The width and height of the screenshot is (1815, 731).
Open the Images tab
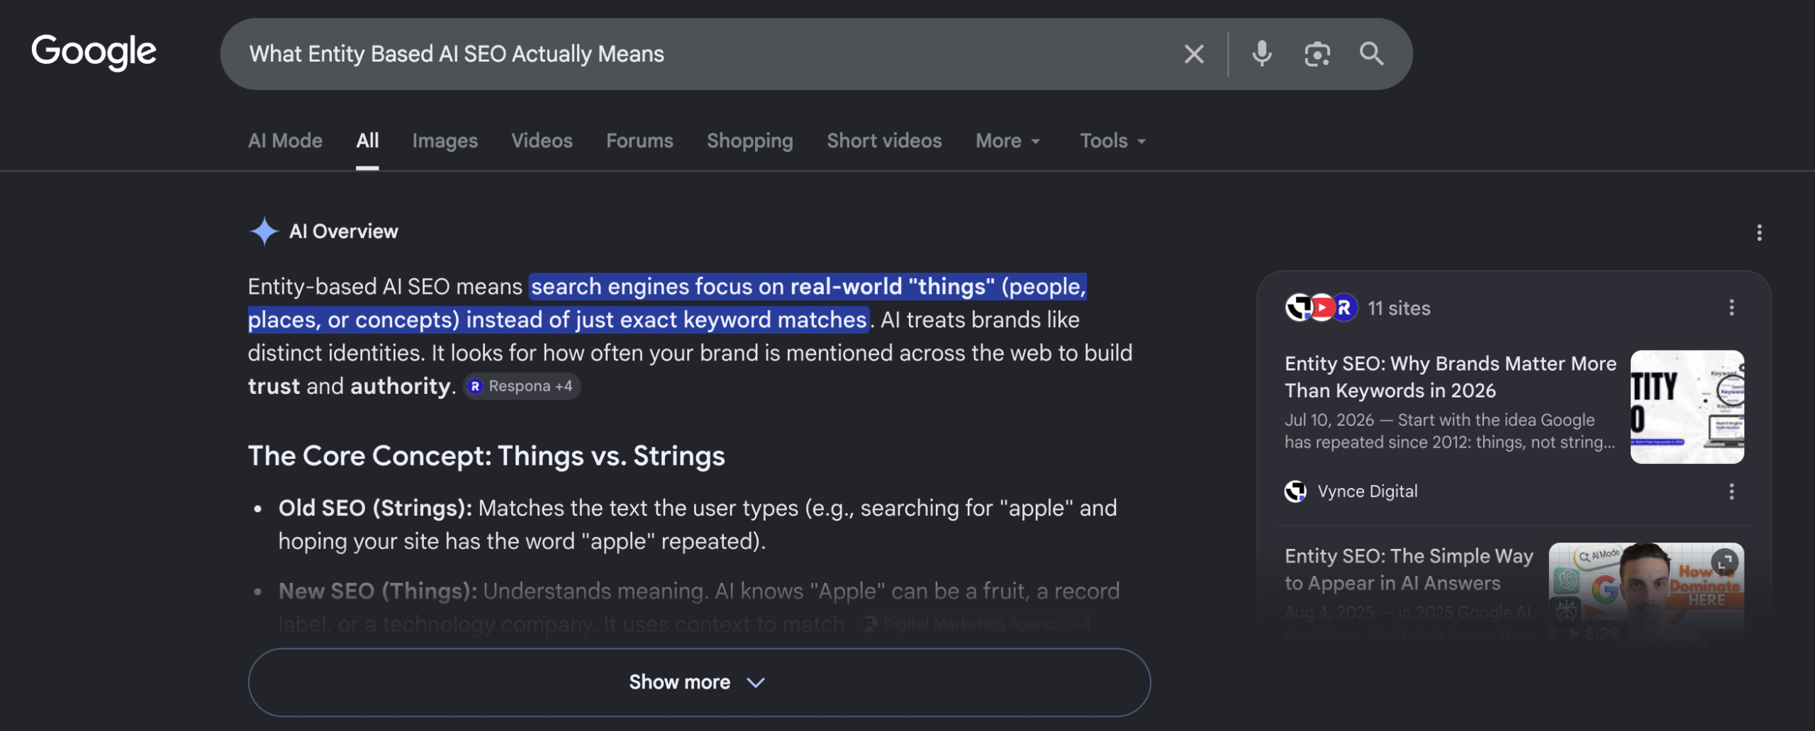(445, 140)
